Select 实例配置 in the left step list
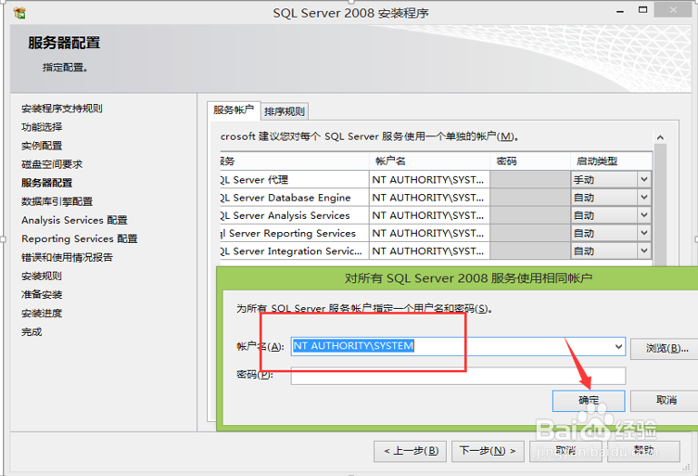The width and height of the screenshot is (698, 476). coord(42,147)
